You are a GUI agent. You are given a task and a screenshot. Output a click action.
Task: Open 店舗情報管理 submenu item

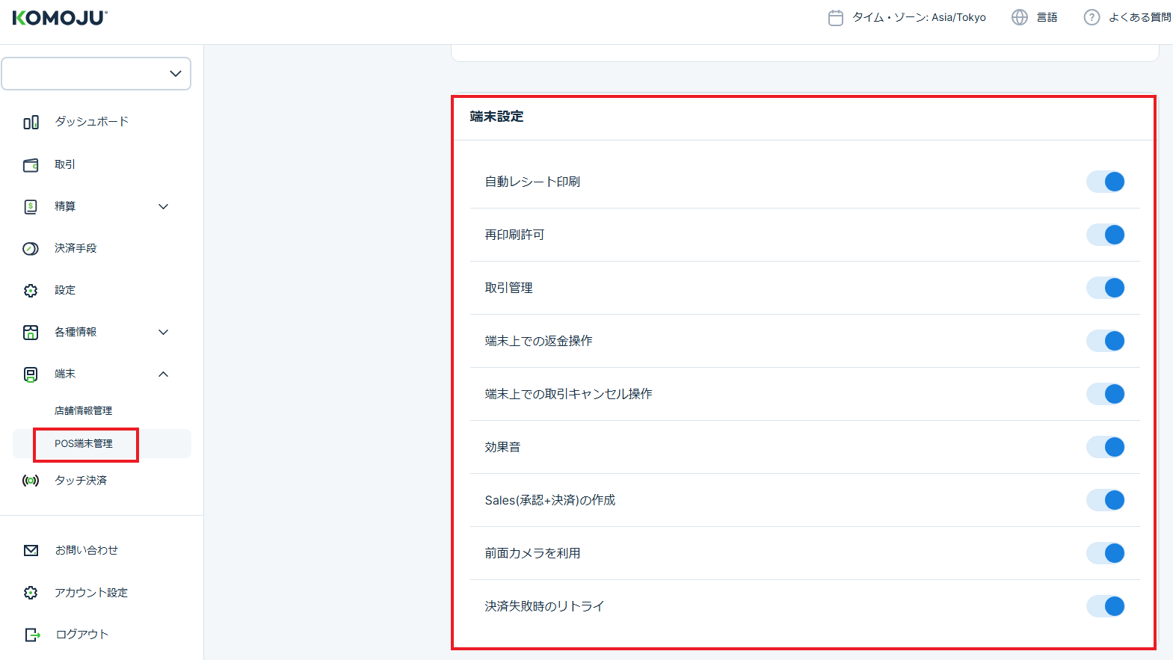pyautogui.click(x=83, y=411)
